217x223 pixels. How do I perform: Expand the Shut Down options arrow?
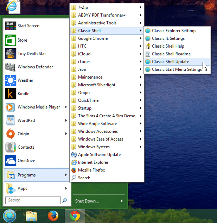[x=122, y=201]
